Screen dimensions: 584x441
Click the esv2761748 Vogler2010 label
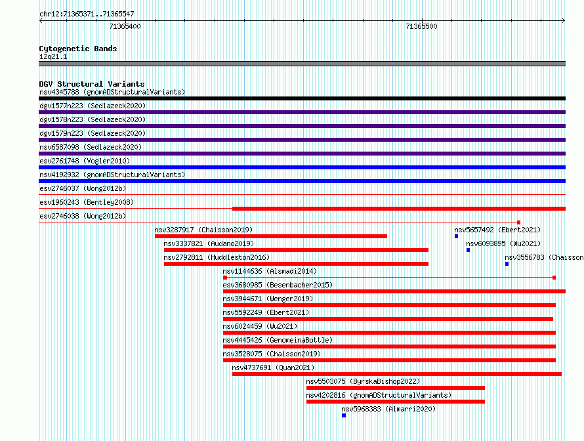85,161
